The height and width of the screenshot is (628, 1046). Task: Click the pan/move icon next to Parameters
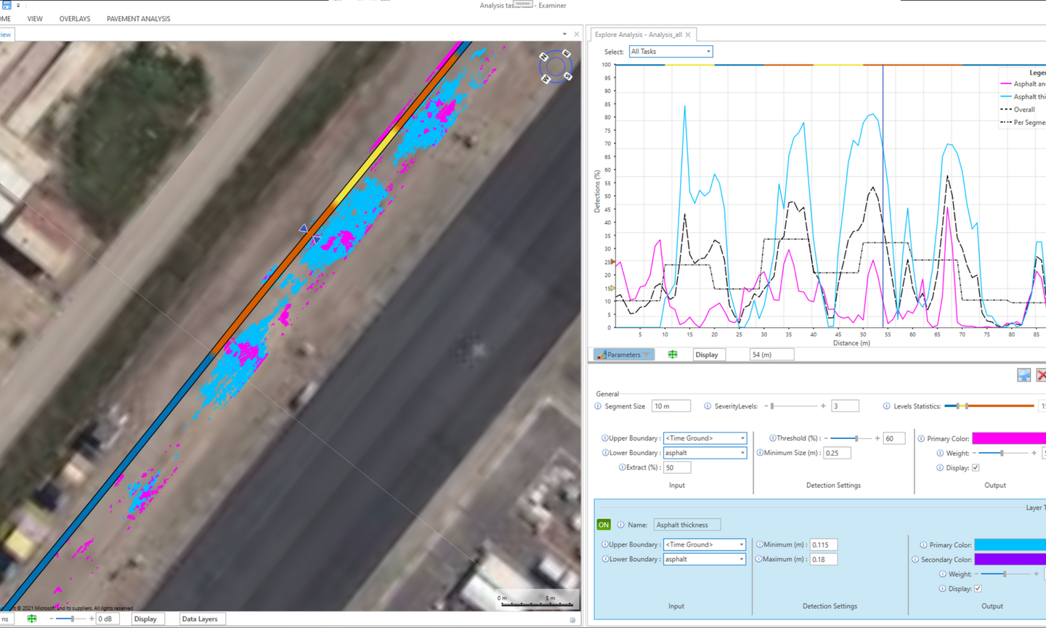pos(672,354)
